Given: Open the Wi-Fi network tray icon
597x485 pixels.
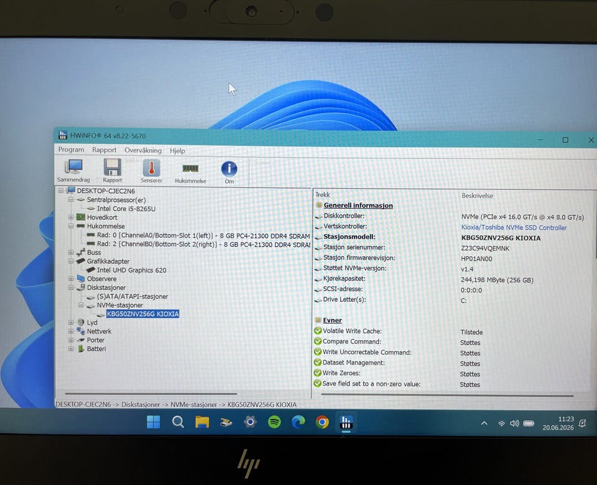Looking at the screenshot, I should point(502,424).
